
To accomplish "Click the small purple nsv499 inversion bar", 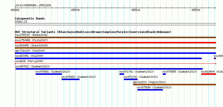I will (215, 58).
